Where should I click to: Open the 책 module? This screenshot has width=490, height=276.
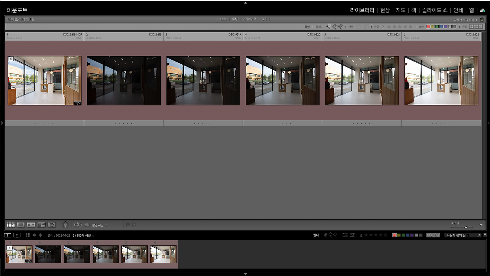tap(414, 10)
